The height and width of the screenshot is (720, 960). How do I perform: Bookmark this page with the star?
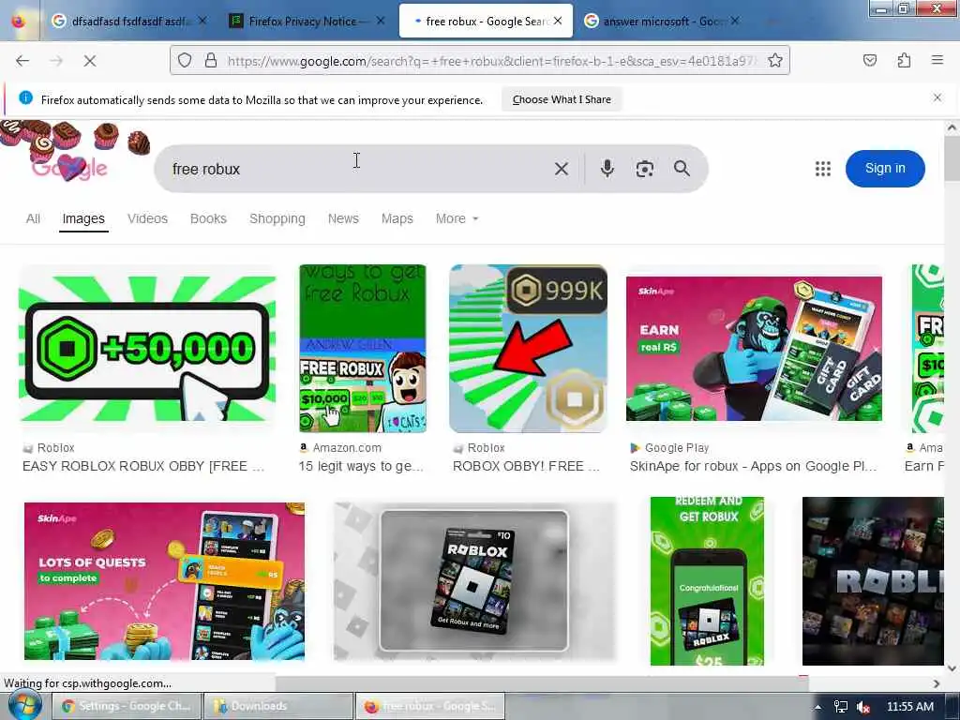[775, 60]
